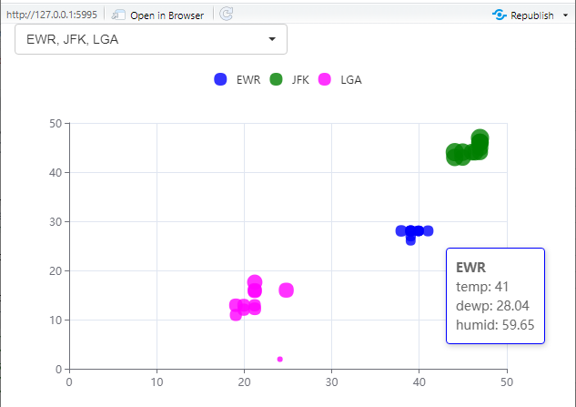Click the Republish button text
576x407 pixels.
point(532,15)
